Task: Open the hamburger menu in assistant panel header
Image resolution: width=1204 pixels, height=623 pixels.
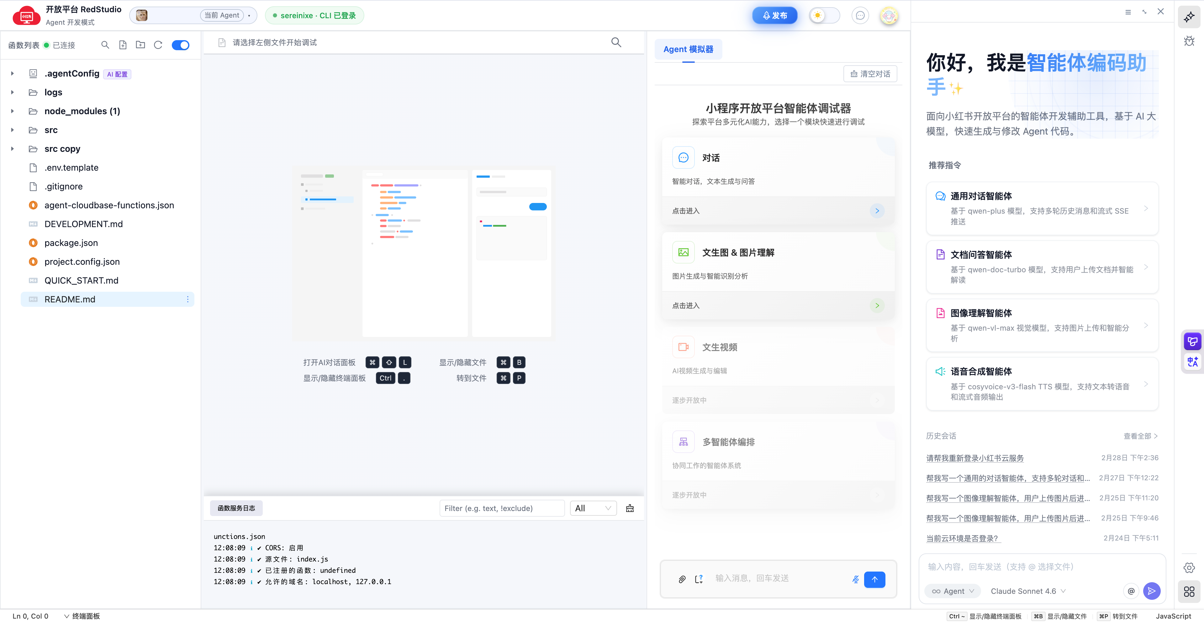Action: 1128,12
